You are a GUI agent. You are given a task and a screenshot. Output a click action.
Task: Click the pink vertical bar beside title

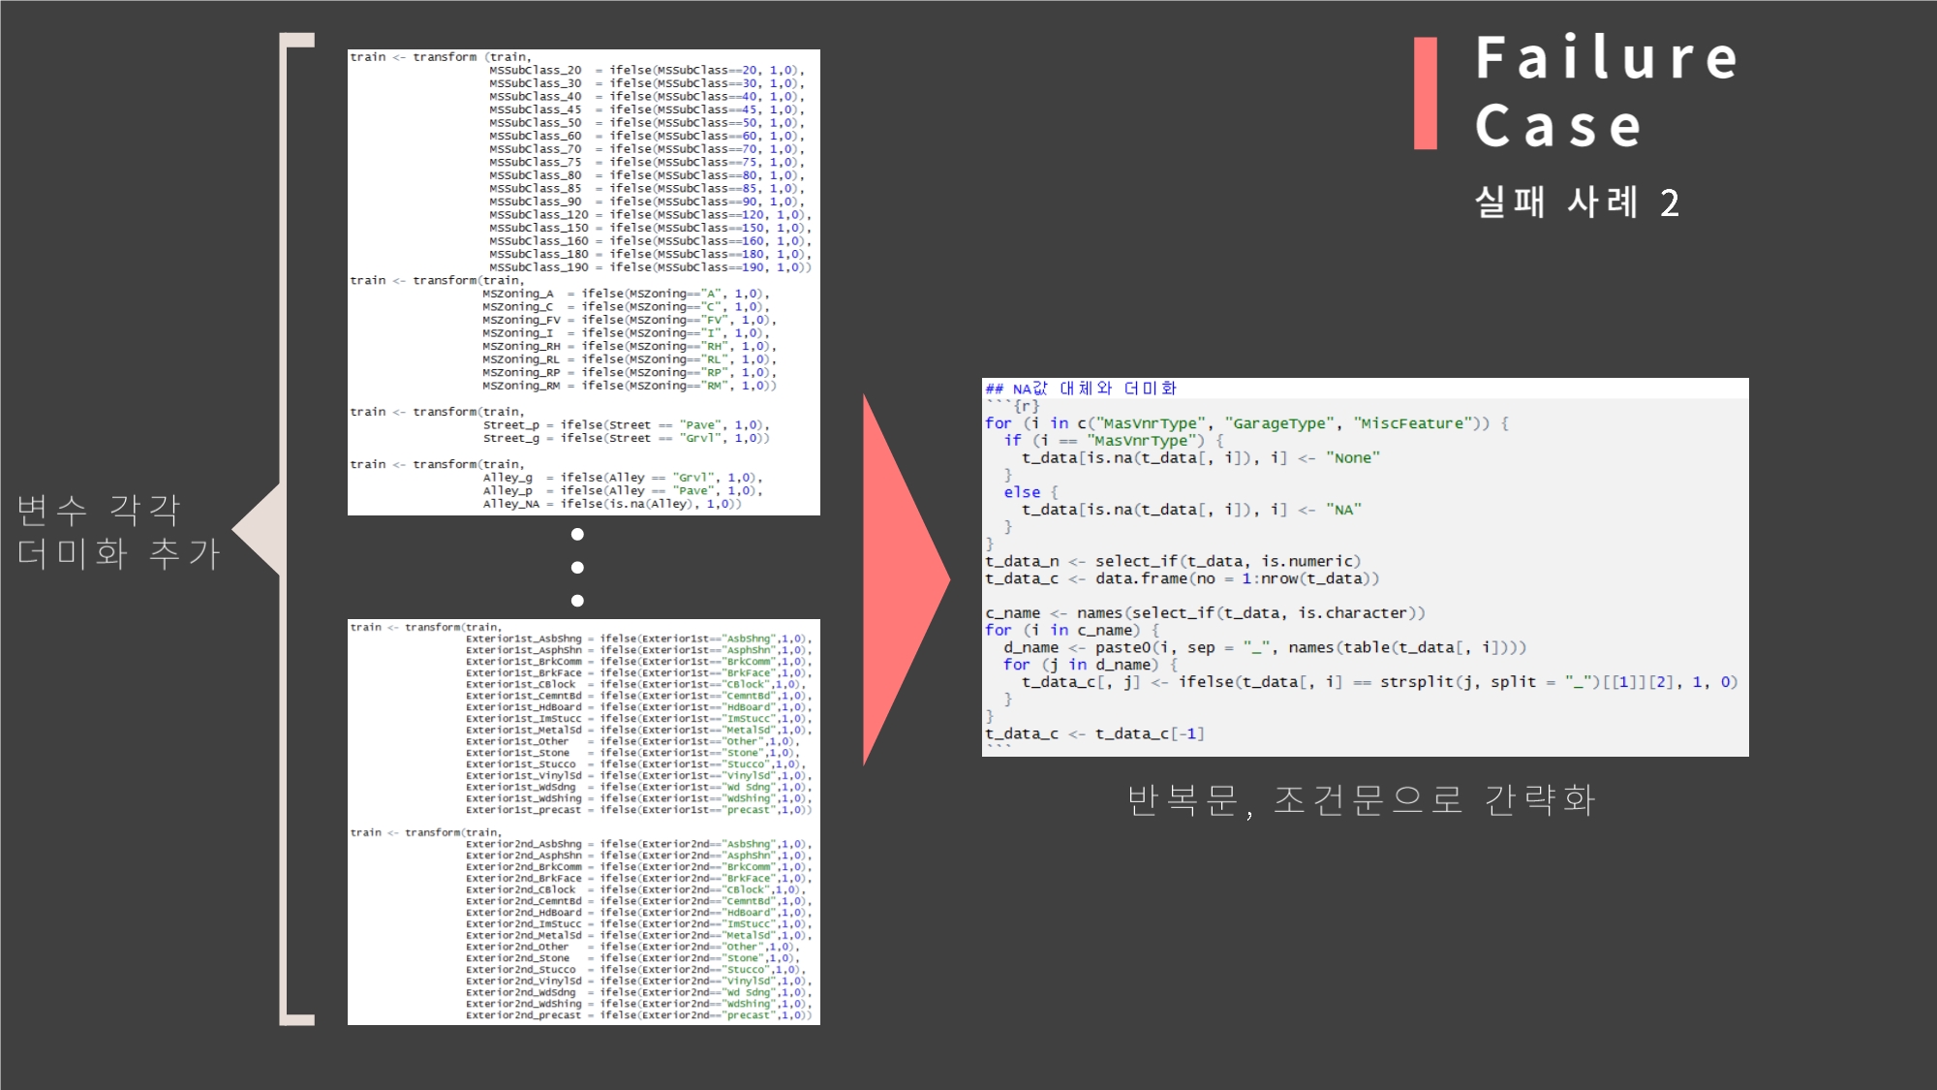1425,93
